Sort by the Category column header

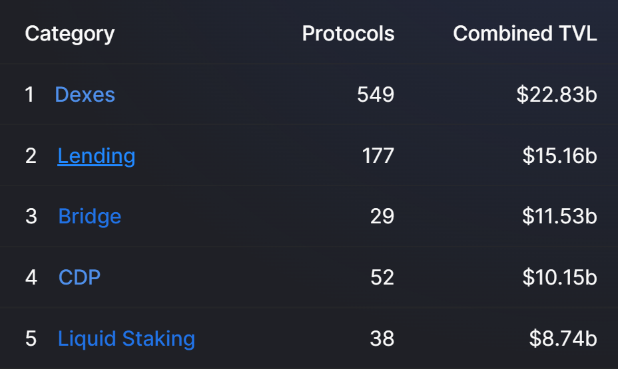click(69, 33)
